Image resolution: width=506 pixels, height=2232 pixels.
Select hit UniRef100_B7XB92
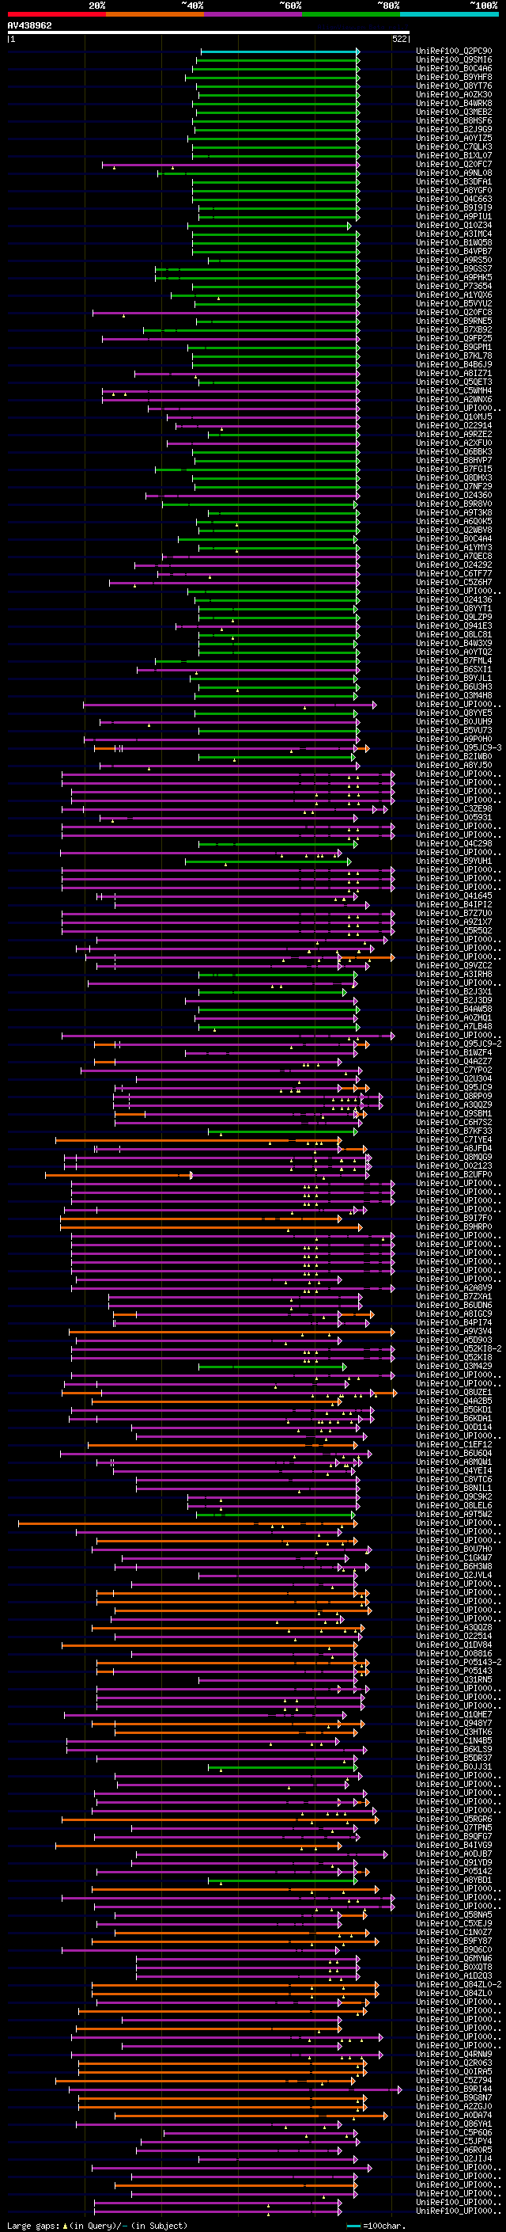(x=454, y=329)
